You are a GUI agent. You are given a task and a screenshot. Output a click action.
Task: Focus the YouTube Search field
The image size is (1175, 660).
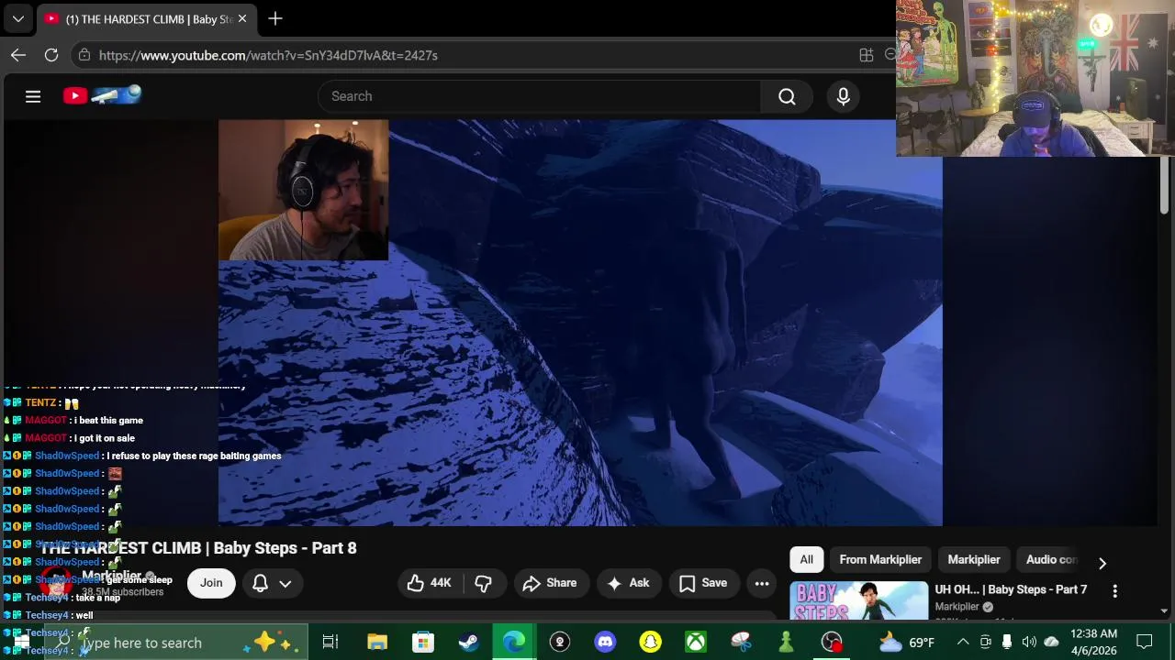(x=539, y=96)
